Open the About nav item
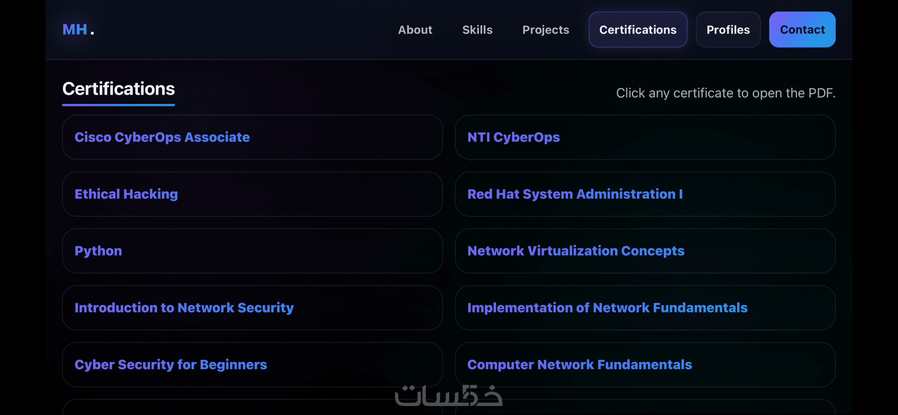Screen dimensions: 898x415 (x=415, y=30)
